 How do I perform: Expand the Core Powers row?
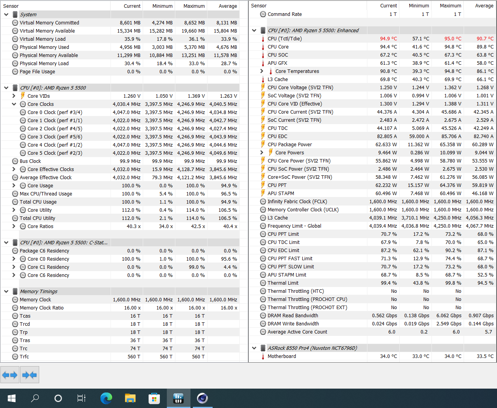(261, 152)
